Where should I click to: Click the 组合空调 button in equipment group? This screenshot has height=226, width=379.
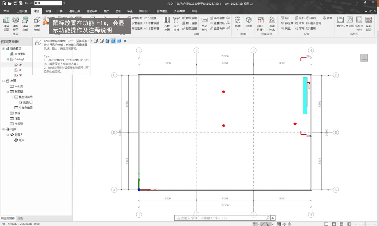pyautogui.click(x=314, y=23)
